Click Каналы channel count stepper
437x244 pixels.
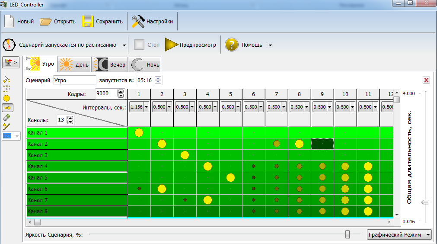click(70, 120)
